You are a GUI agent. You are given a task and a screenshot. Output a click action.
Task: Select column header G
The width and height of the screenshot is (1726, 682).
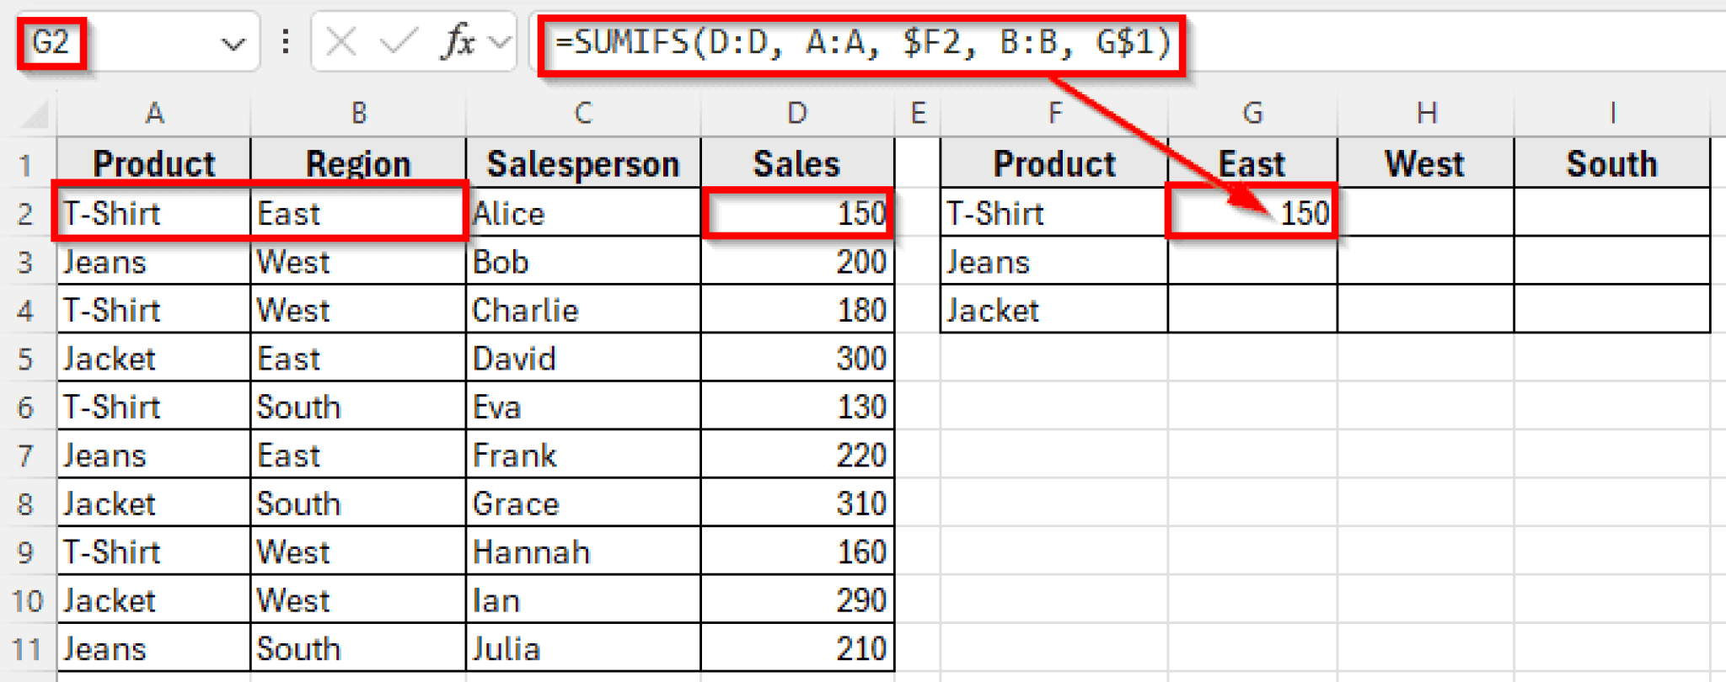(x=1252, y=112)
